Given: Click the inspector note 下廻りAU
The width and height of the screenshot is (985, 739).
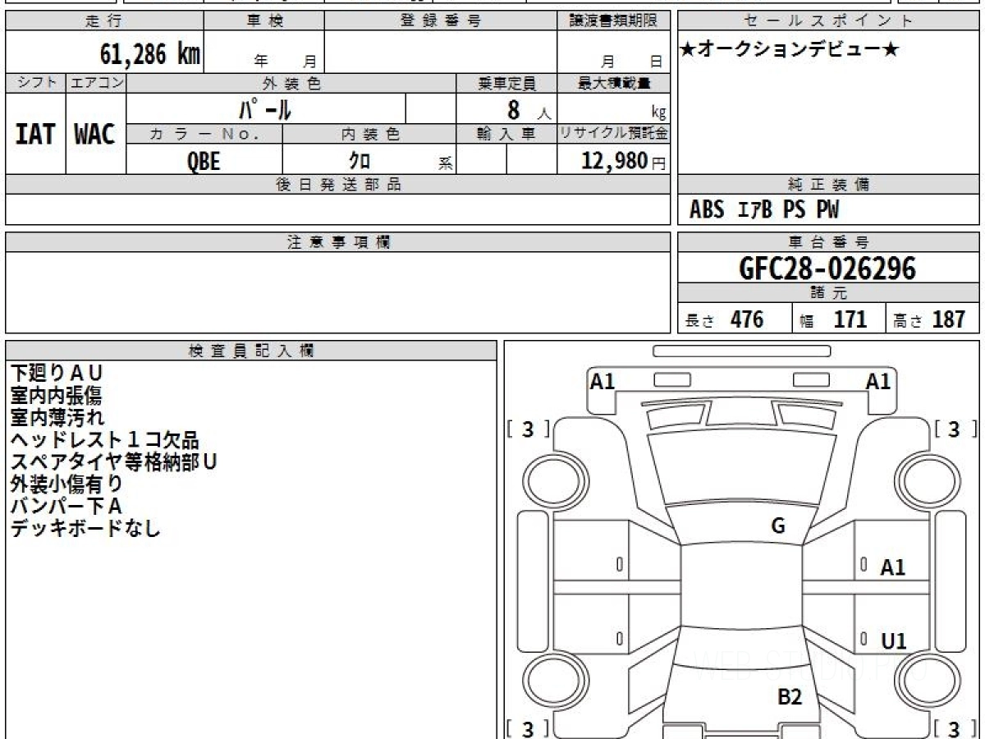Looking at the screenshot, I should 57,374.
